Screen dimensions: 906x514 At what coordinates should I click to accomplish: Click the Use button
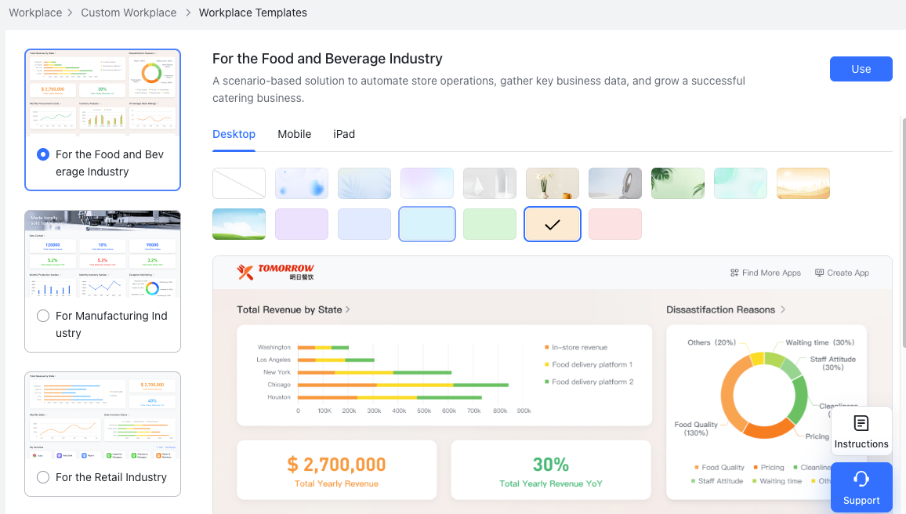pos(861,69)
